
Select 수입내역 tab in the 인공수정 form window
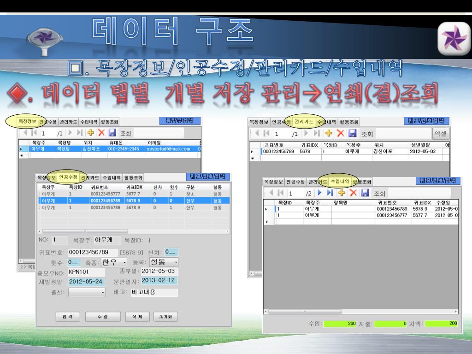click(x=112, y=177)
